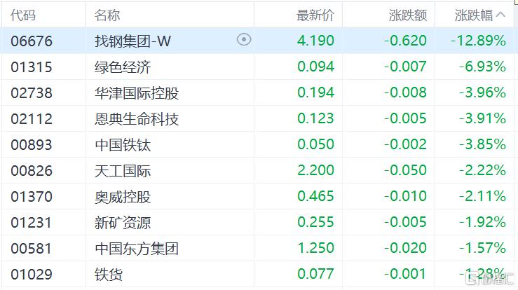Select stock code 00893
Screen dimensions: 518x290
tap(32, 145)
